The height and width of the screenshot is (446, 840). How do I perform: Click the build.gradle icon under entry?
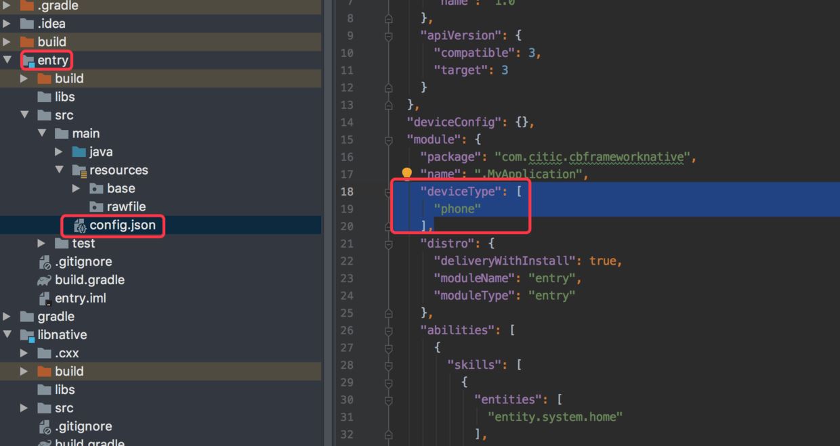coord(45,280)
